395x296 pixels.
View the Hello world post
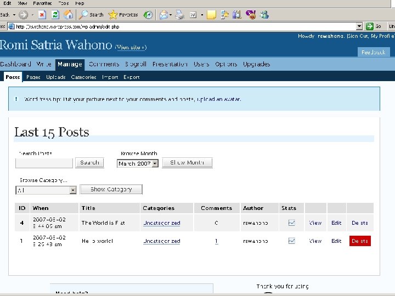pyautogui.click(x=315, y=241)
